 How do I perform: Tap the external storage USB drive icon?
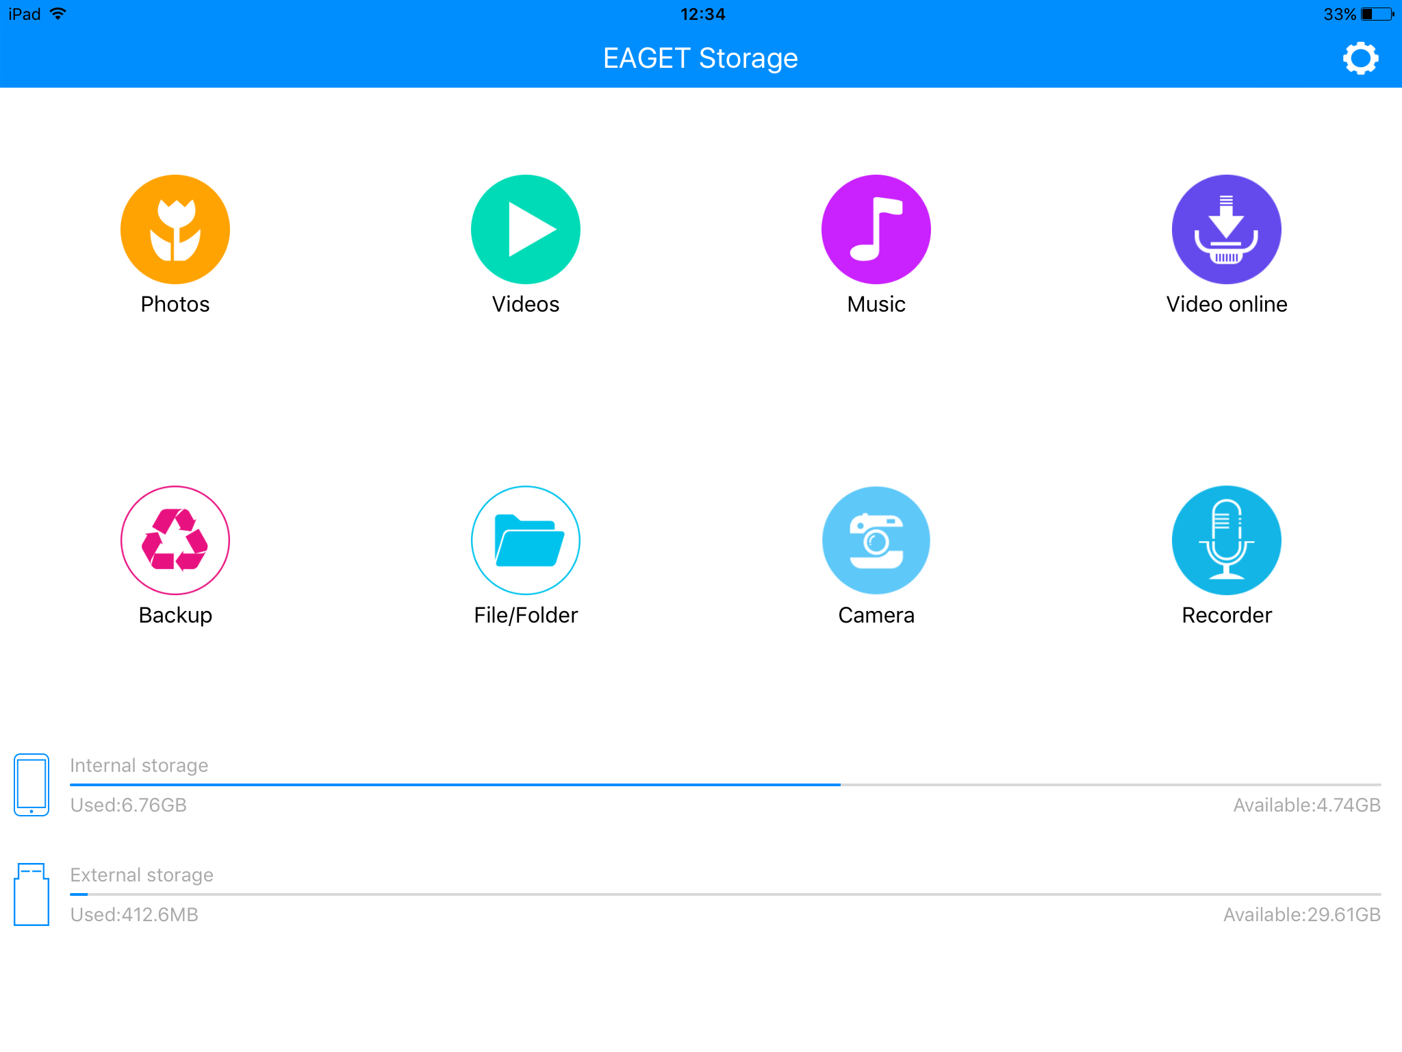(31, 894)
